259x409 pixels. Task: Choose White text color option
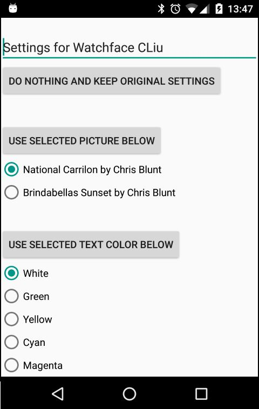click(26, 273)
